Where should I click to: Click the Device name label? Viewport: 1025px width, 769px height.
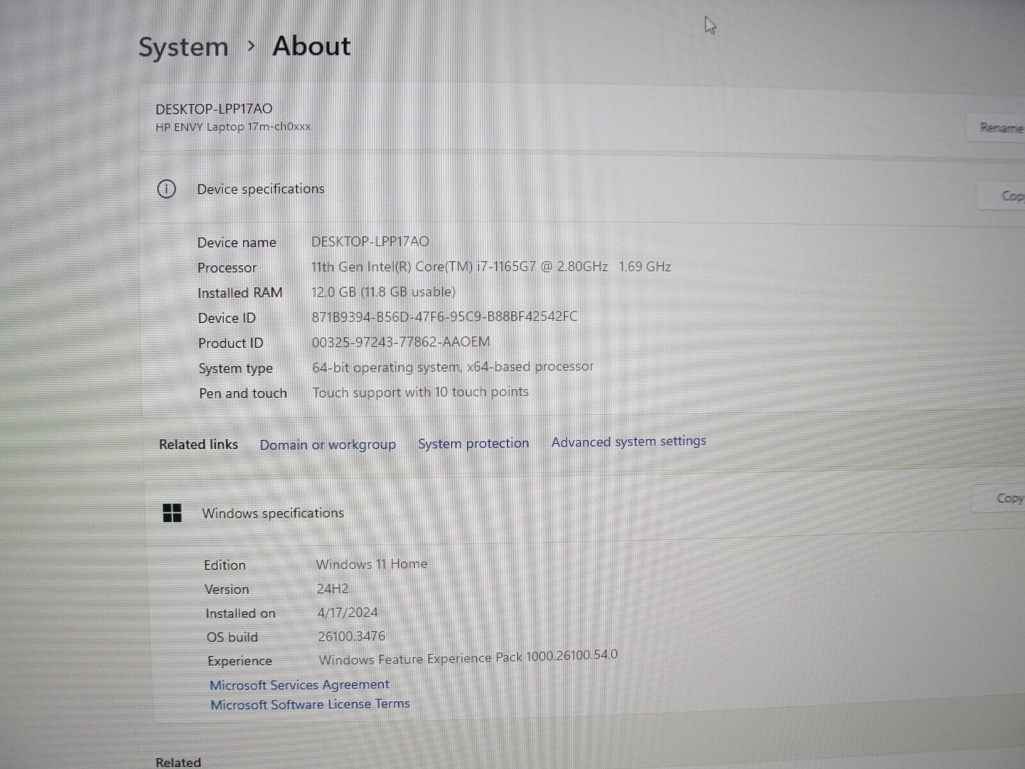click(x=236, y=243)
